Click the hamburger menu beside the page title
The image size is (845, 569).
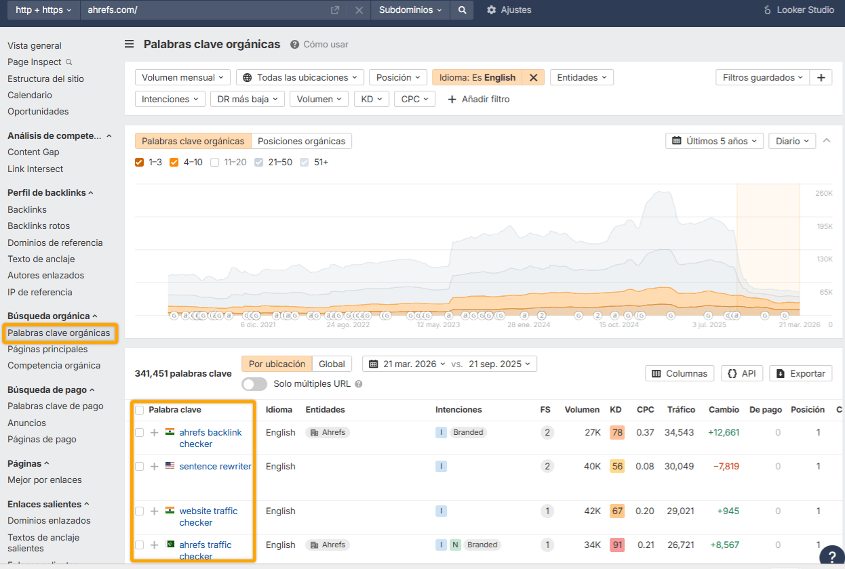[x=129, y=44]
